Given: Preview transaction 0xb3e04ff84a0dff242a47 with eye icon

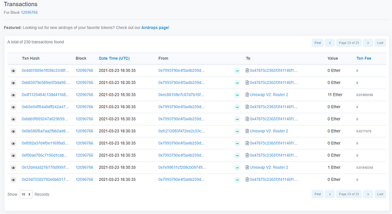Looking at the screenshot, I should (x=13, y=107).
